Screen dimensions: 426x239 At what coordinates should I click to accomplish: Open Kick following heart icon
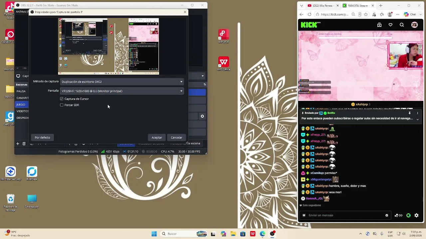(390, 25)
